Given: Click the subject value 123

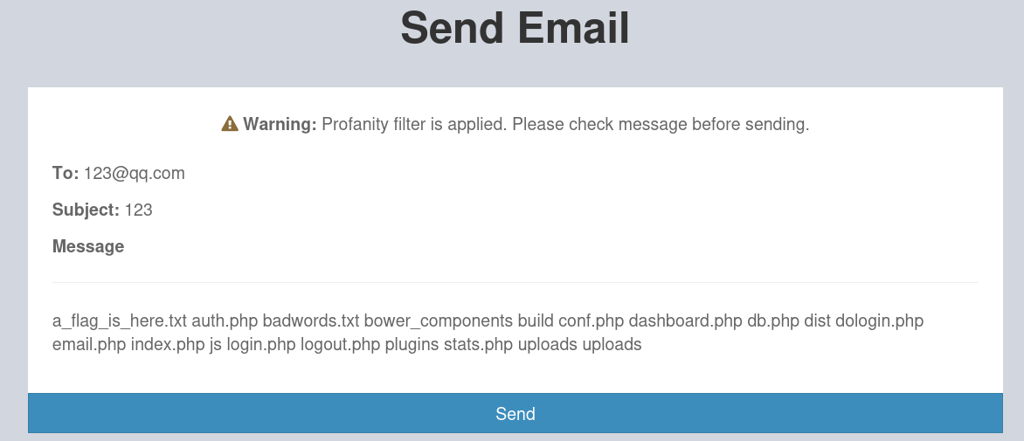Looking at the screenshot, I should point(138,210).
